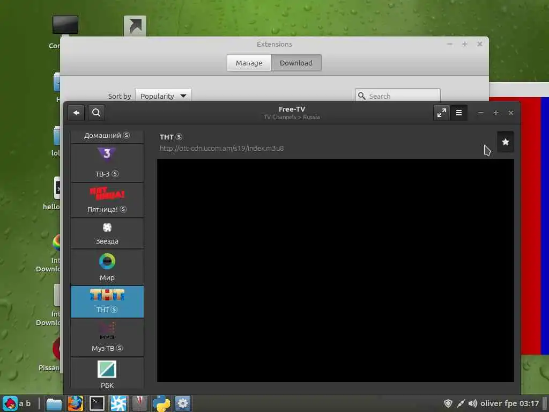The height and width of the screenshot is (412, 549).
Task: Toggle Free-TV fullscreen mode icon
Action: (442, 113)
